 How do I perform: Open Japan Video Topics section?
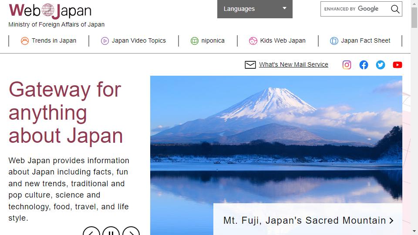pos(133,41)
